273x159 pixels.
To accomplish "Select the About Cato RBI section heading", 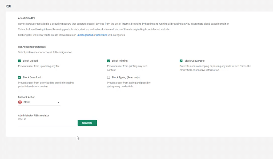I will 27,18.
